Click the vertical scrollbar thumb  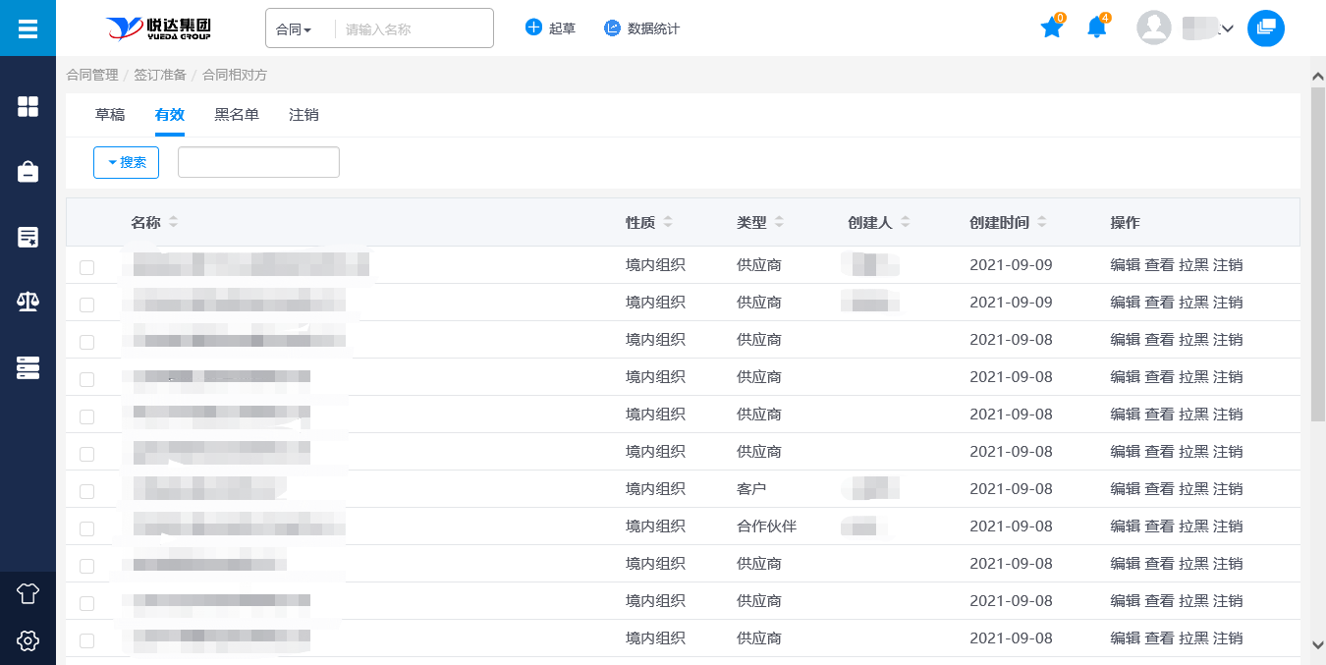(x=1317, y=255)
